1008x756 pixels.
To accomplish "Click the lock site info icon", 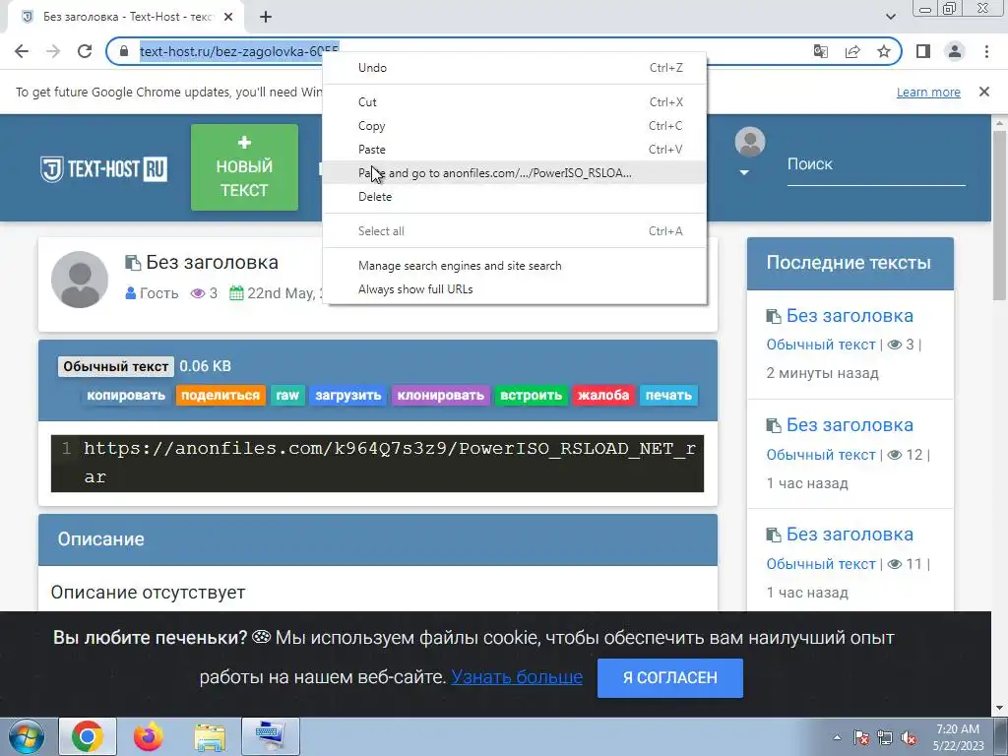I will [x=124, y=51].
